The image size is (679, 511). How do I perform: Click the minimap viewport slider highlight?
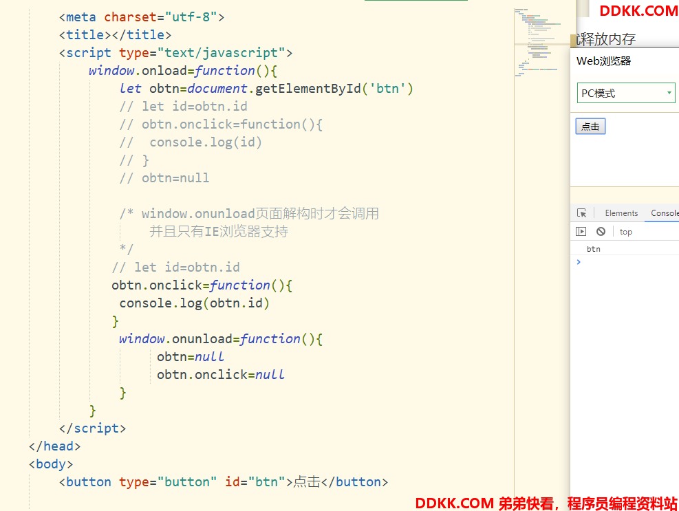pyautogui.click(x=541, y=45)
